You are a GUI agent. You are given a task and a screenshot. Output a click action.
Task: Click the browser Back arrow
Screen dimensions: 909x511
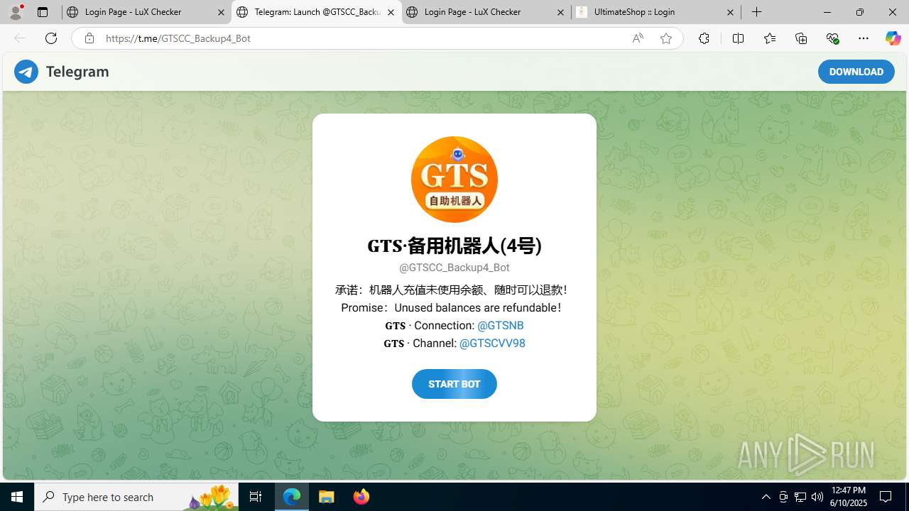pyautogui.click(x=20, y=38)
